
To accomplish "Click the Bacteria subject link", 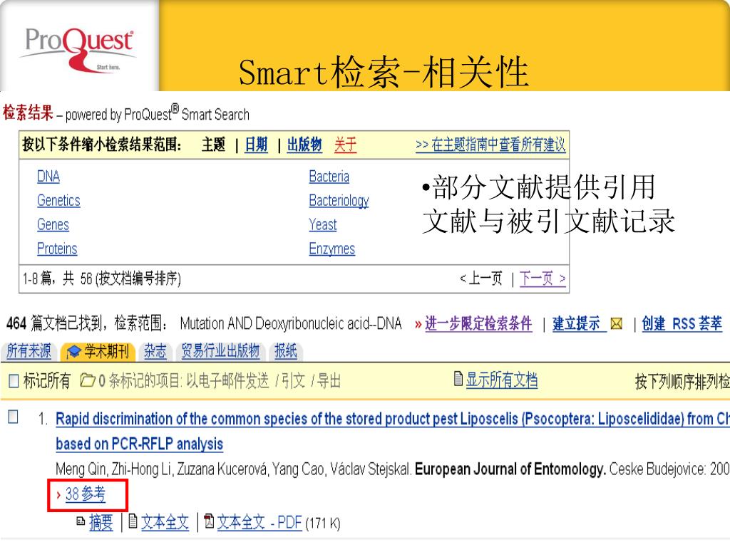I will [x=329, y=177].
